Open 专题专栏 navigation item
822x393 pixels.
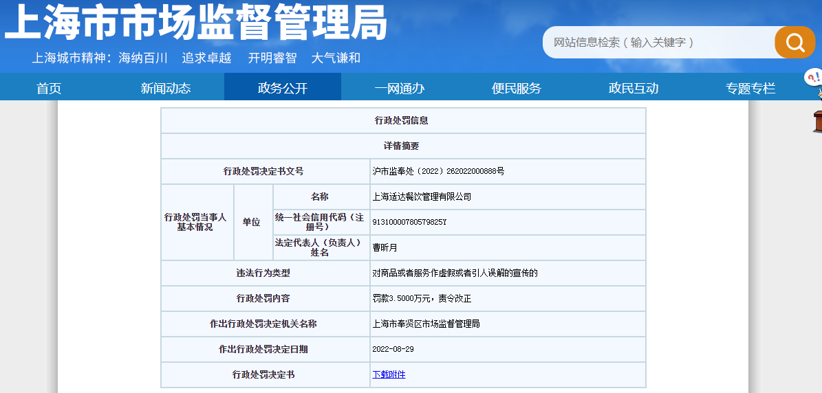750,88
